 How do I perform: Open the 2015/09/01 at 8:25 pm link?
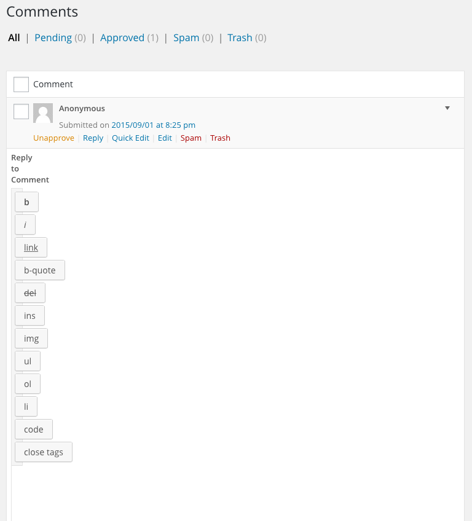153,125
